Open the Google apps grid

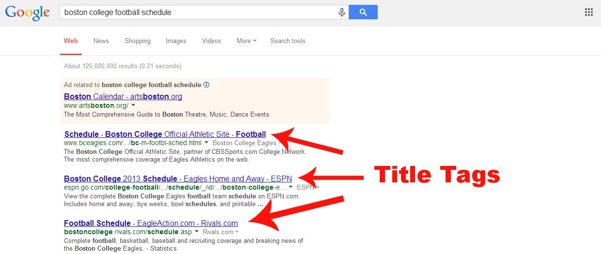pos(589,13)
